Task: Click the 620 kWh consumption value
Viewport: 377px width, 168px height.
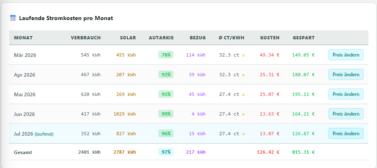Action: pos(91,94)
